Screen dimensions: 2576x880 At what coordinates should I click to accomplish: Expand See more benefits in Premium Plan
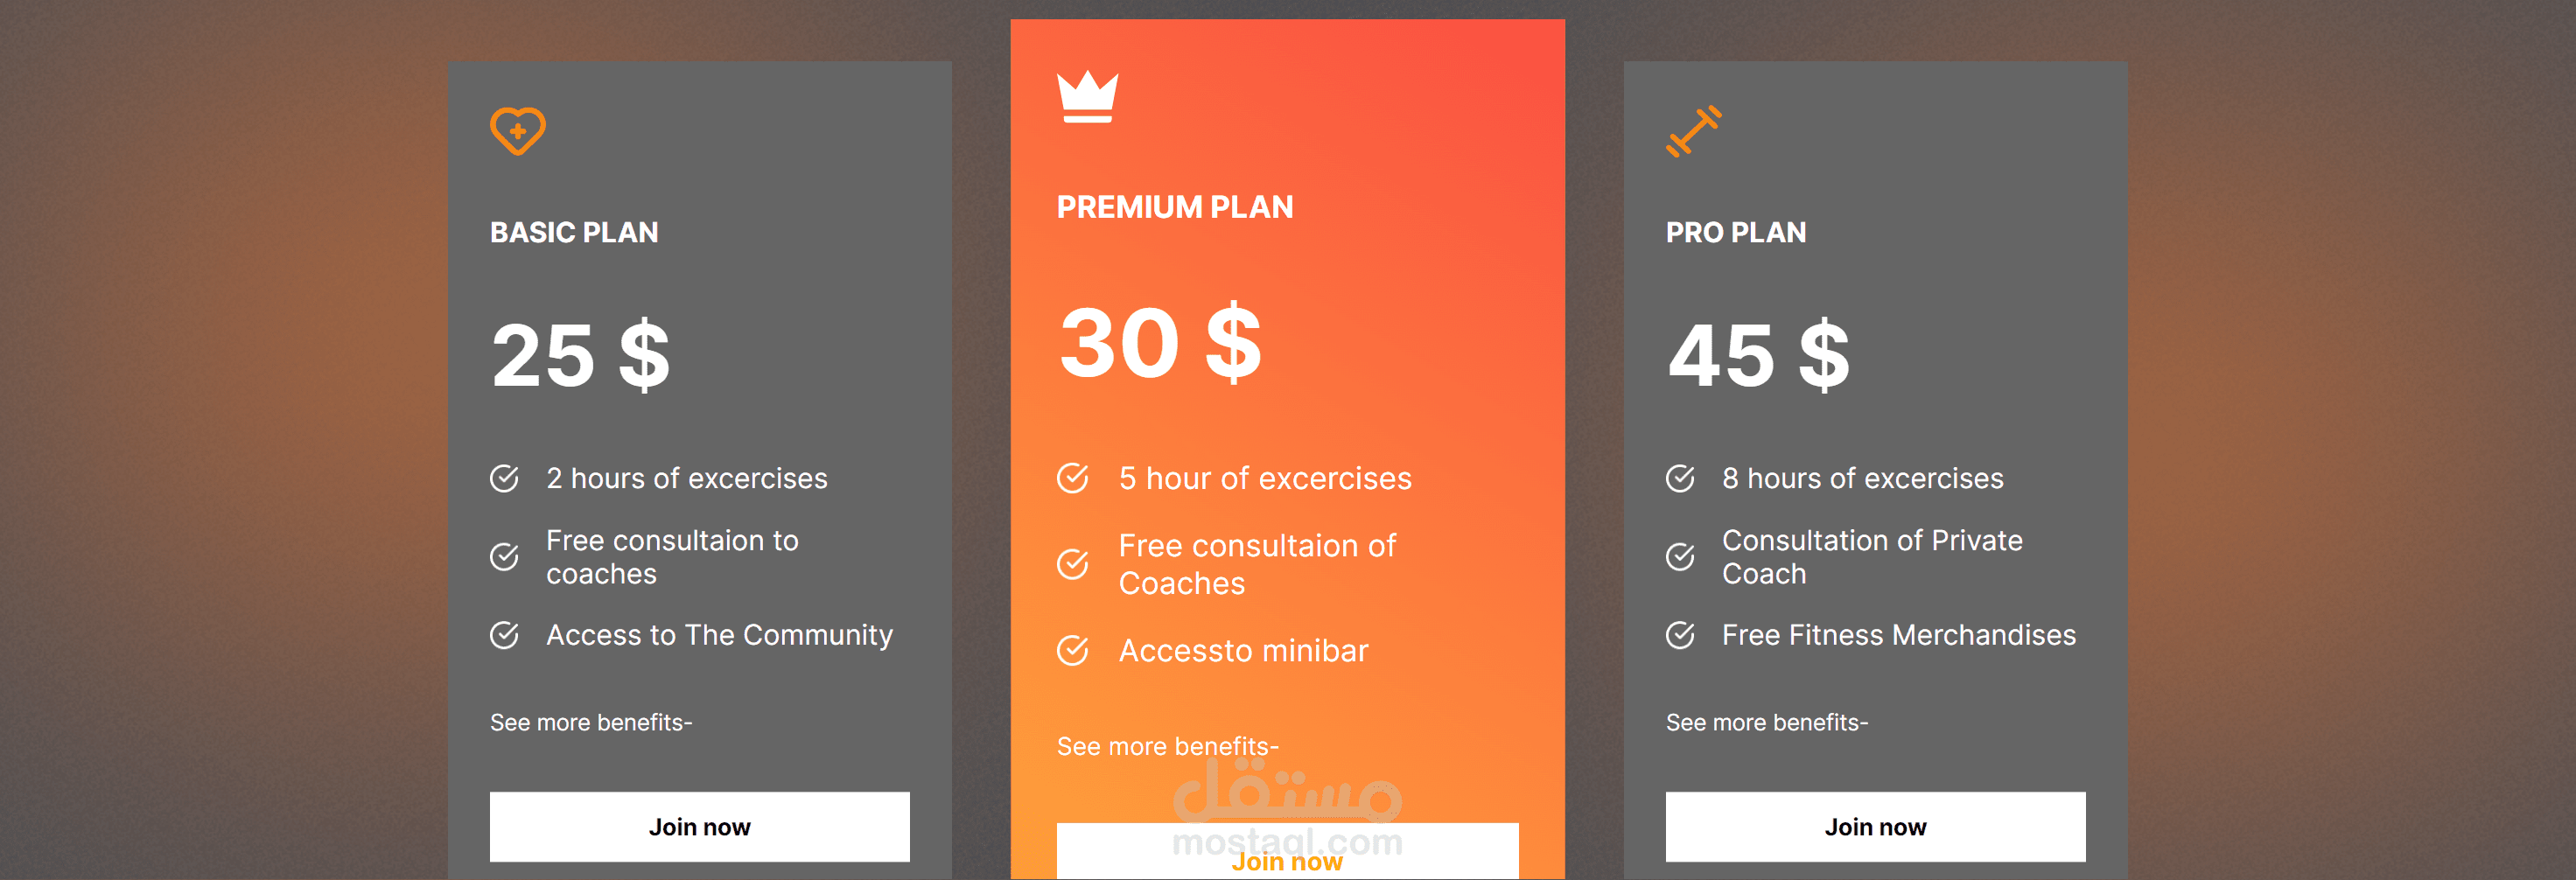[x=1167, y=746]
